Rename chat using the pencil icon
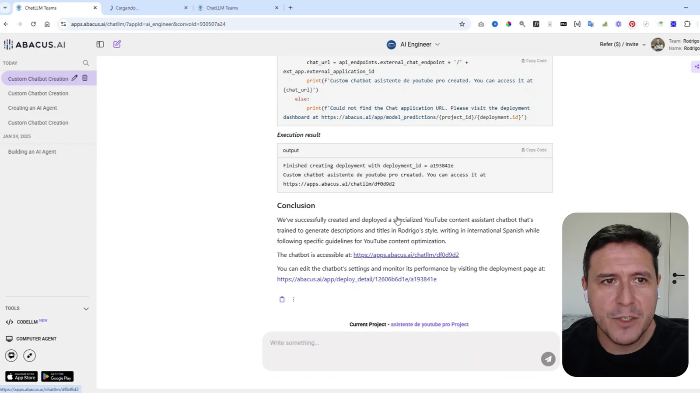This screenshot has height=393, width=700. click(x=74, y=78)
